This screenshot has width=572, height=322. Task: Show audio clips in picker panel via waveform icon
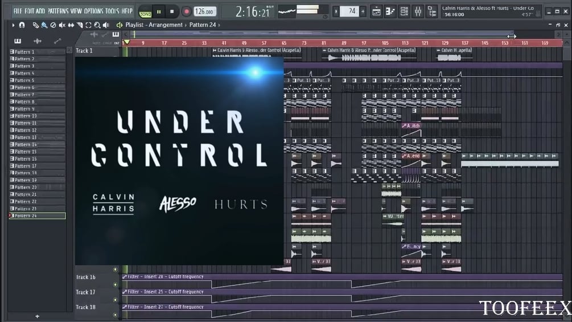tap(37, 41)
